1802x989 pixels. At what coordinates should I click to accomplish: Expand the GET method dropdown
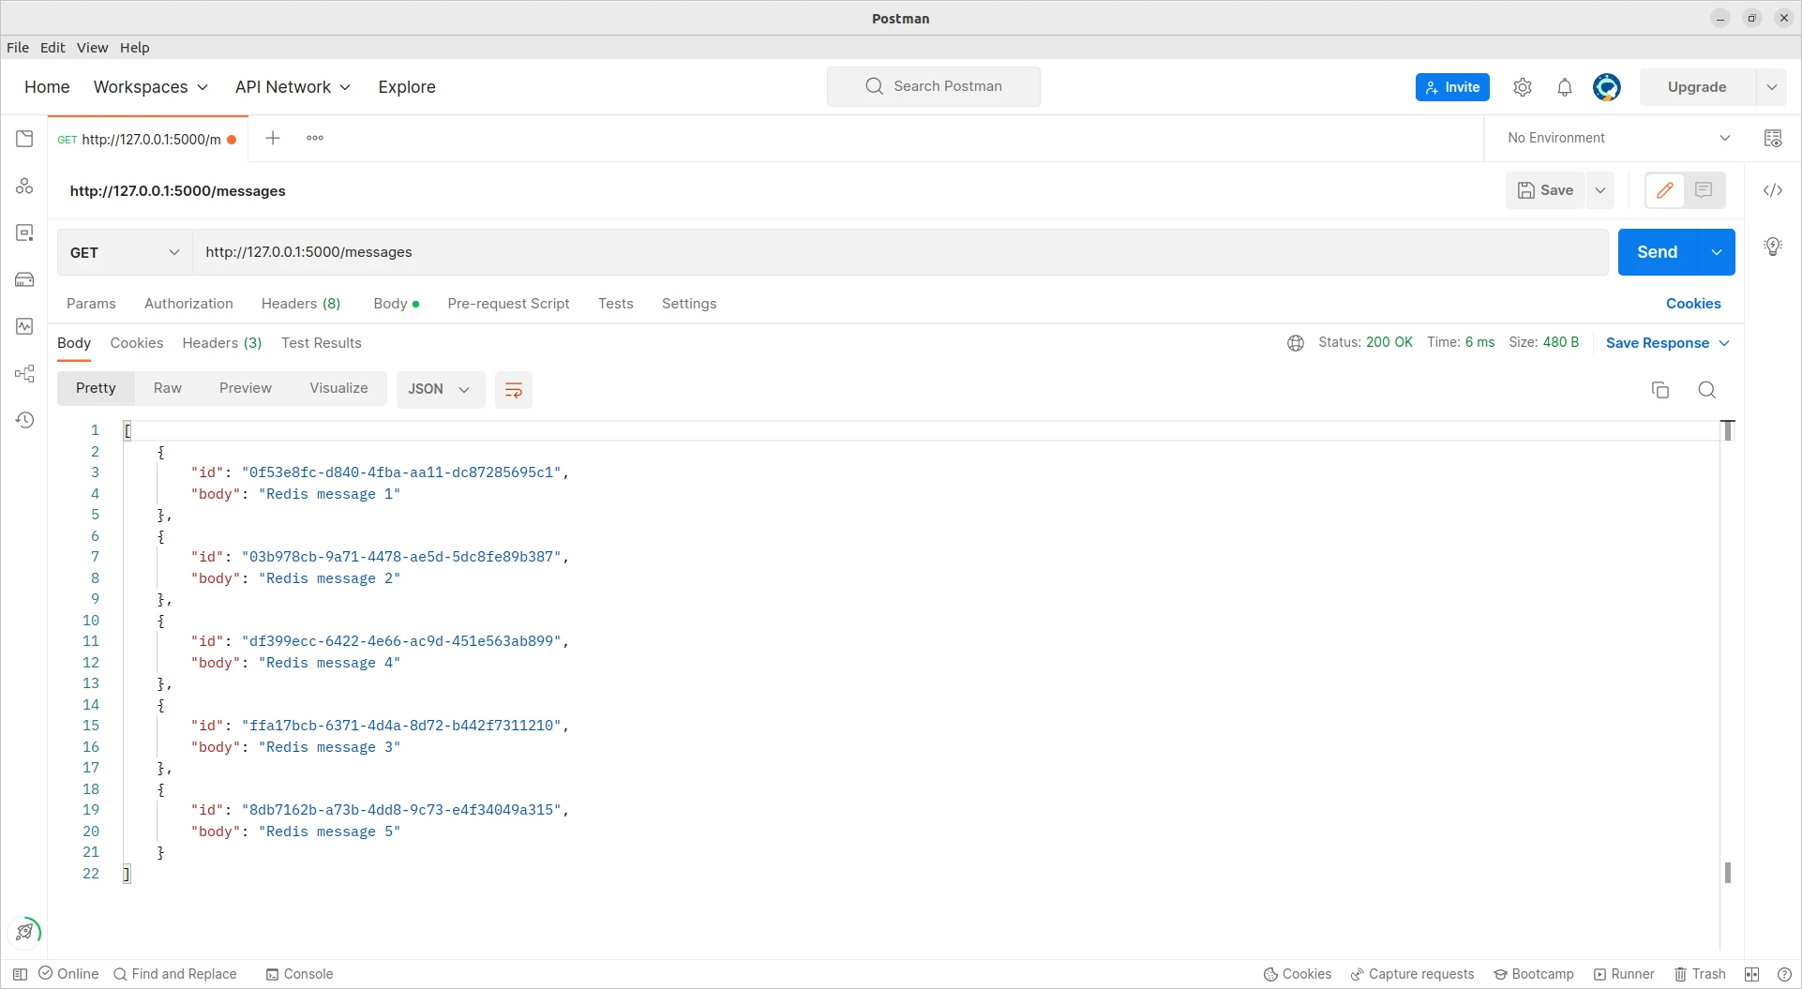coord(125,252)
